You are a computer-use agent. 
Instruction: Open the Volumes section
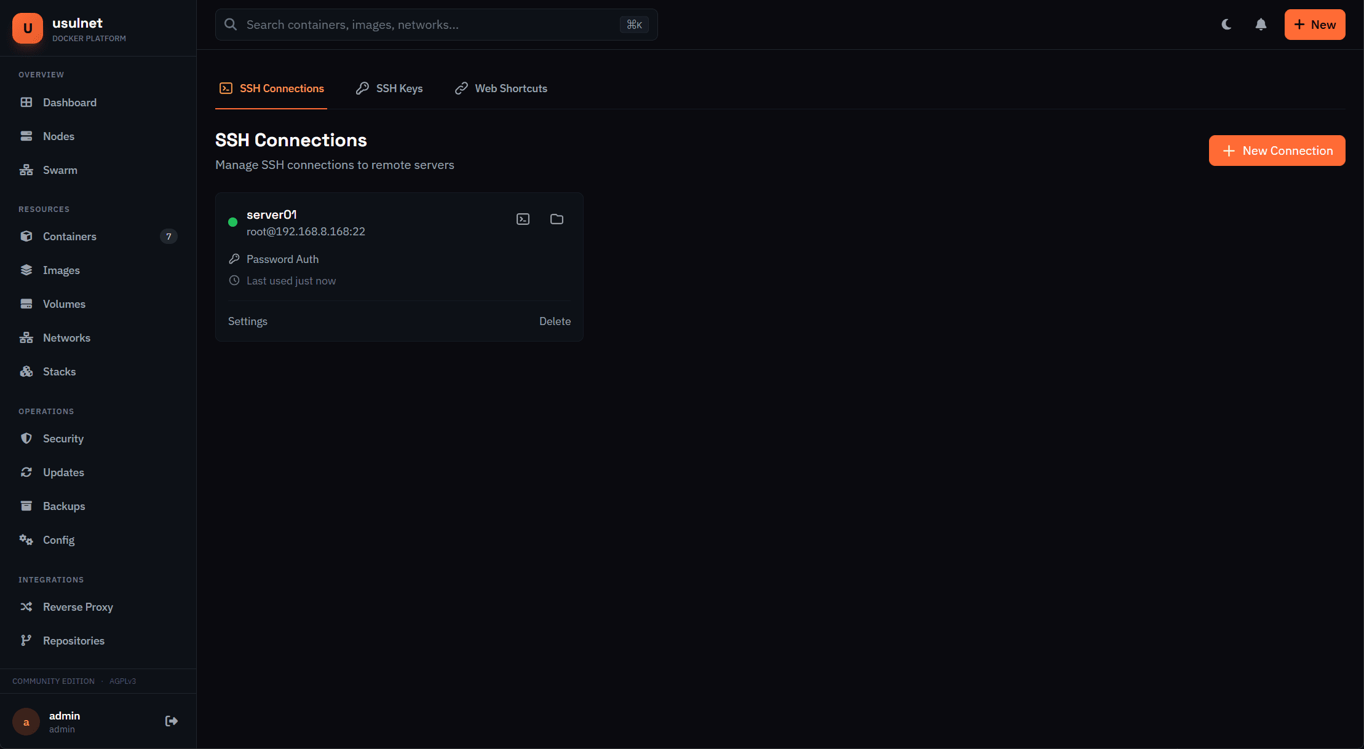pyautogui.click(x=65, y=304)
